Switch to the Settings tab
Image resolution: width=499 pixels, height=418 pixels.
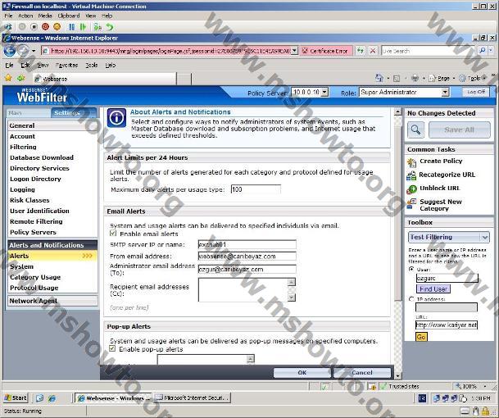(x=74, y=113)
